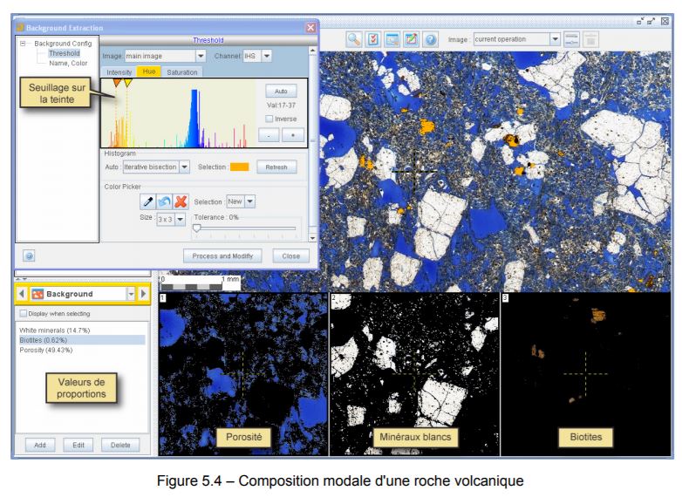Click the Edit button
This screenshot has height=504, width=682.
coord(78,445)
